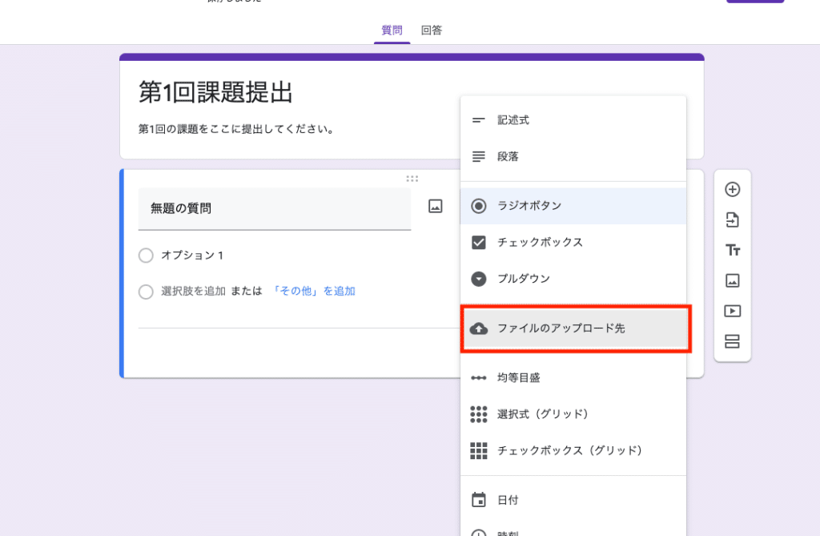The height and width of the screenshot is (536, 820).
Task: Click the add question plus icon
Action: (732, 190)
